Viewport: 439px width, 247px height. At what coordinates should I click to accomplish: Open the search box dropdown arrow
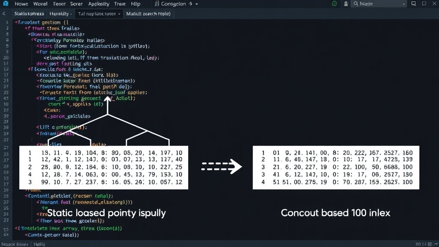[x=403, y=4]
